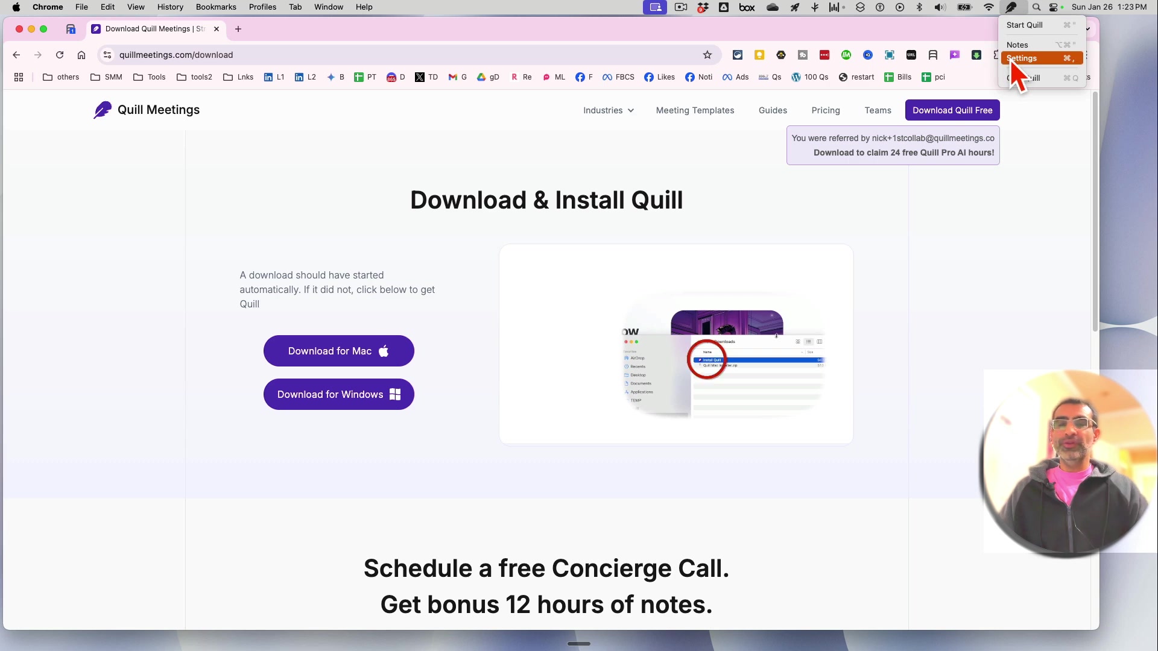Bookmark this page with the star icon

708,55
